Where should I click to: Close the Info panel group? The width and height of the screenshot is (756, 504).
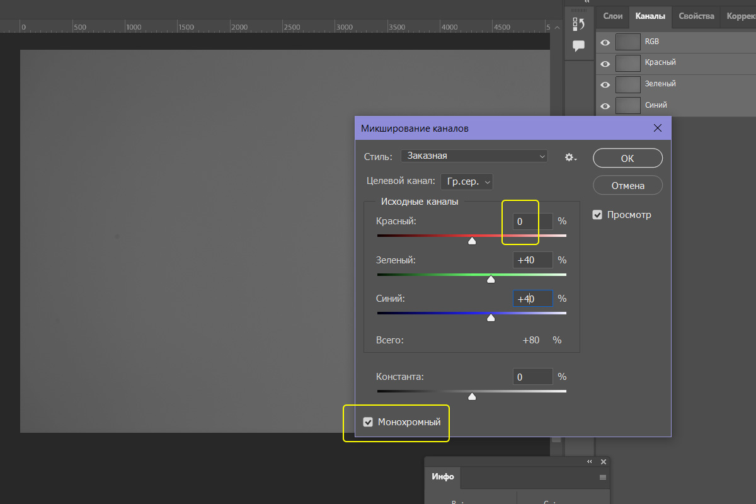click(x=603, y=462)
